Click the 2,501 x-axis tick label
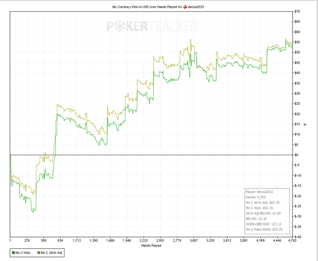318x261 pixels. (x=160, y=241)
